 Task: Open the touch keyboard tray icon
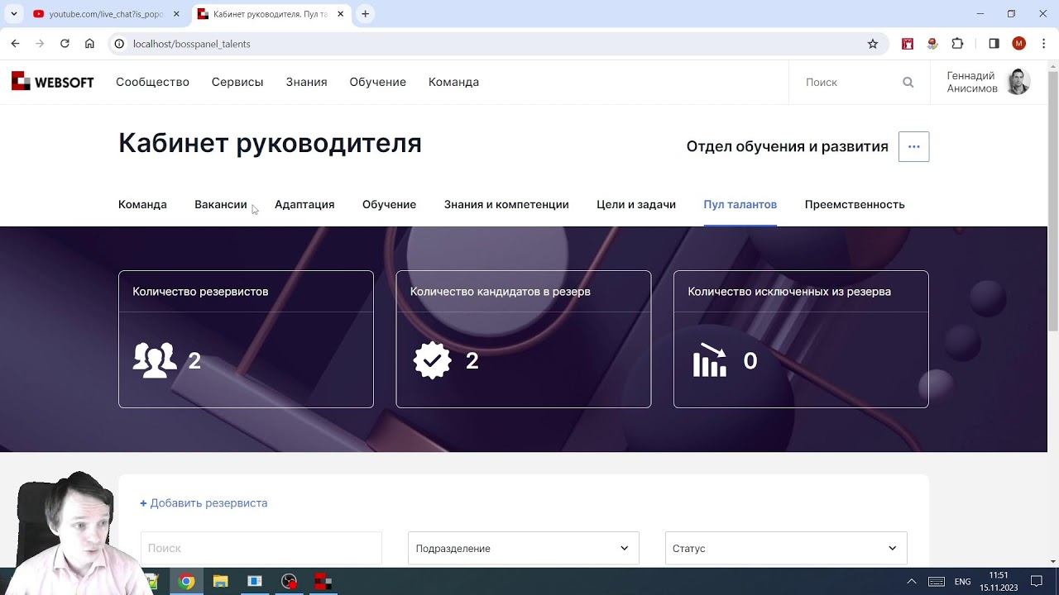[x=937, y=582]
